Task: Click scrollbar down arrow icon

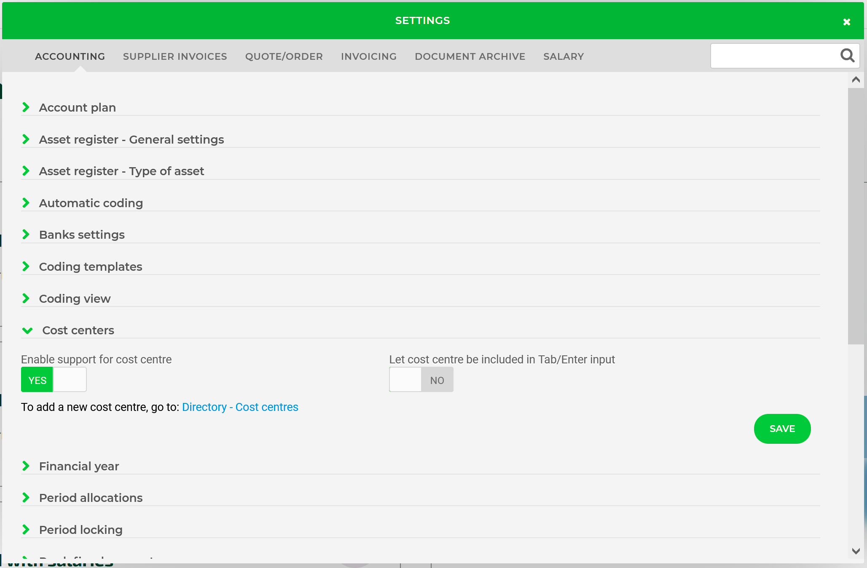Action: coord(856,551)
